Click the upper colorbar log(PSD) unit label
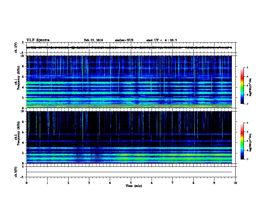 click(x=251, y=87)
